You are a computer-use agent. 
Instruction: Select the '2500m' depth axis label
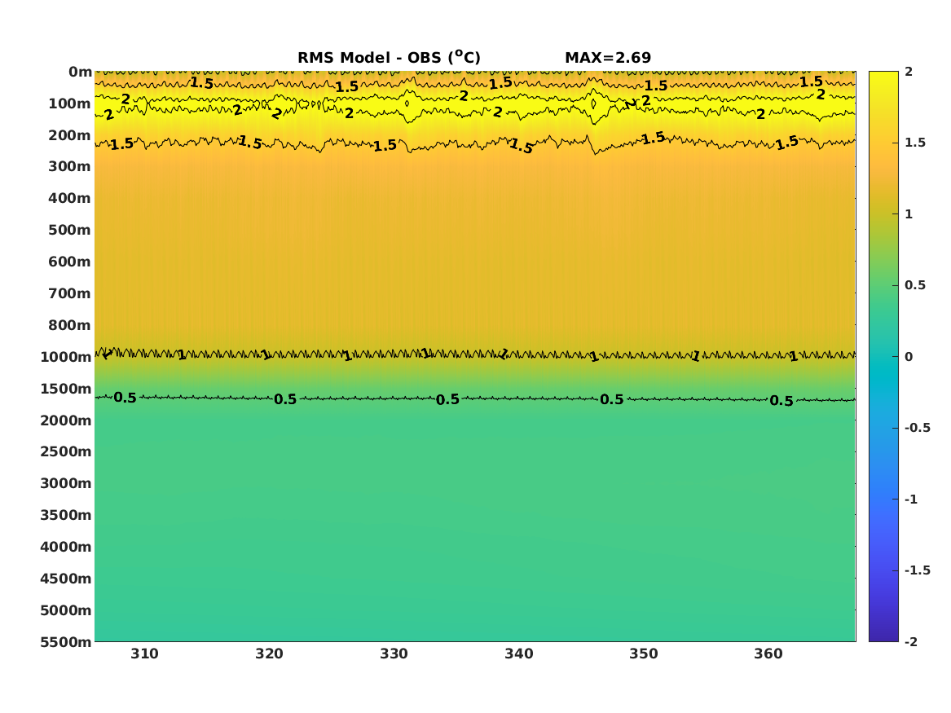66,451
